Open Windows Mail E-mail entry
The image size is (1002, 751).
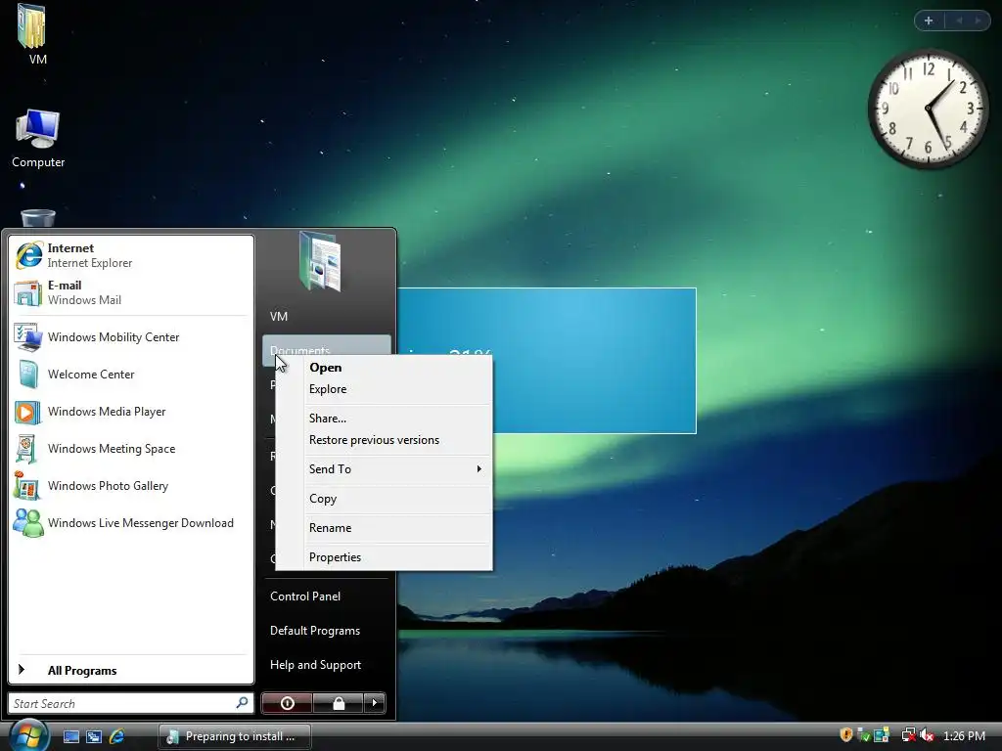click(131, 292)
